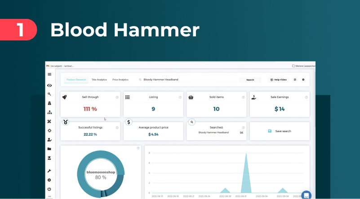The height and width of the screenshot is (199, 360).
Task: Open the gear icon in the top bar
Action: click(x=303, y=80)
